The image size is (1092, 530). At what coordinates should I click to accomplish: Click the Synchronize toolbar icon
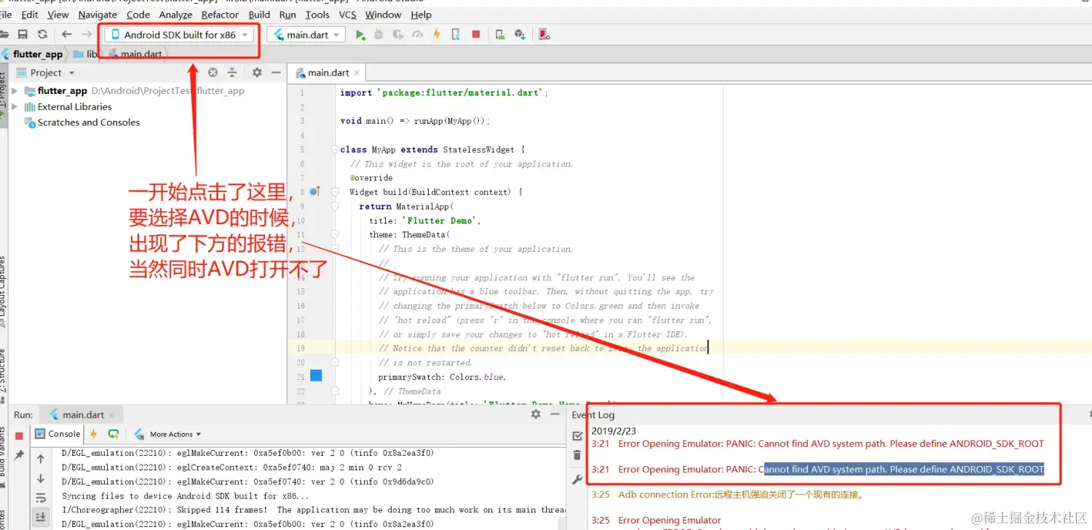coord(42,34)
